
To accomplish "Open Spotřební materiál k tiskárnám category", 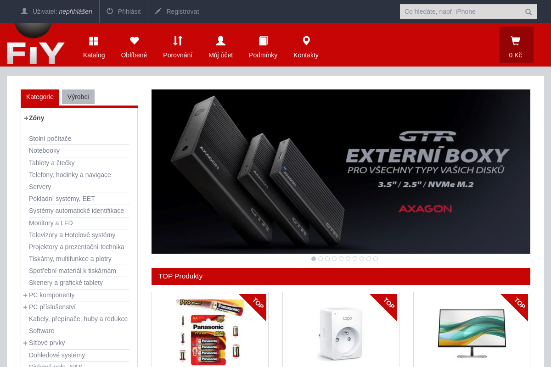I will (x=73, y=271).
